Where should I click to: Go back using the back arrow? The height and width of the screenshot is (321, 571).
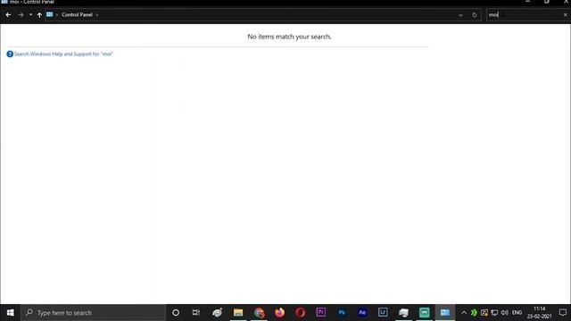8,15
